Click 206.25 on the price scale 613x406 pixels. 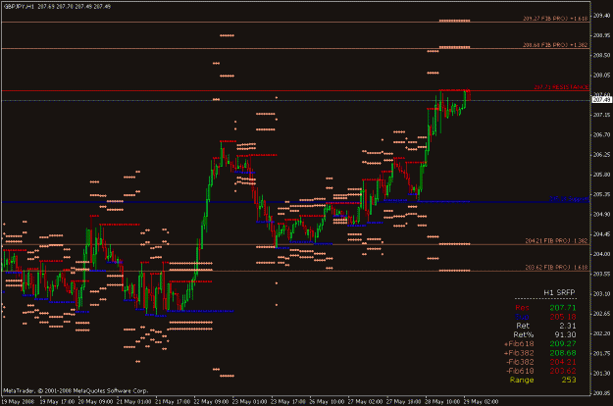601,155
